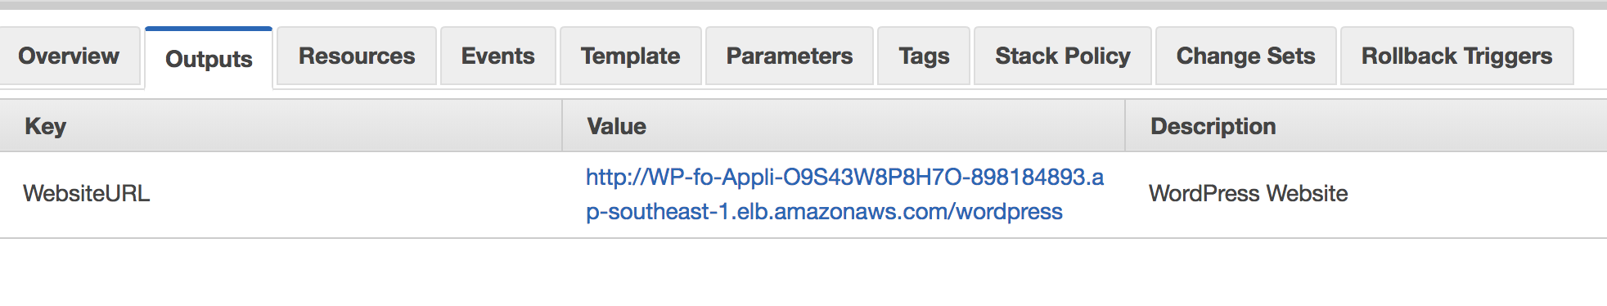Viewport: 1607px width, 306px height.
Task: Switch to the Stack Policy tab
Action: tap(1063, 56)
